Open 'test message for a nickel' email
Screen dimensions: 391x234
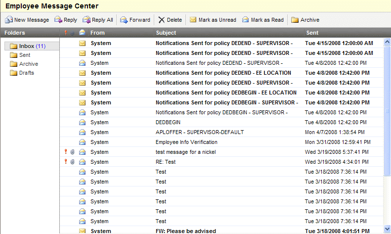tap(185, 152)
